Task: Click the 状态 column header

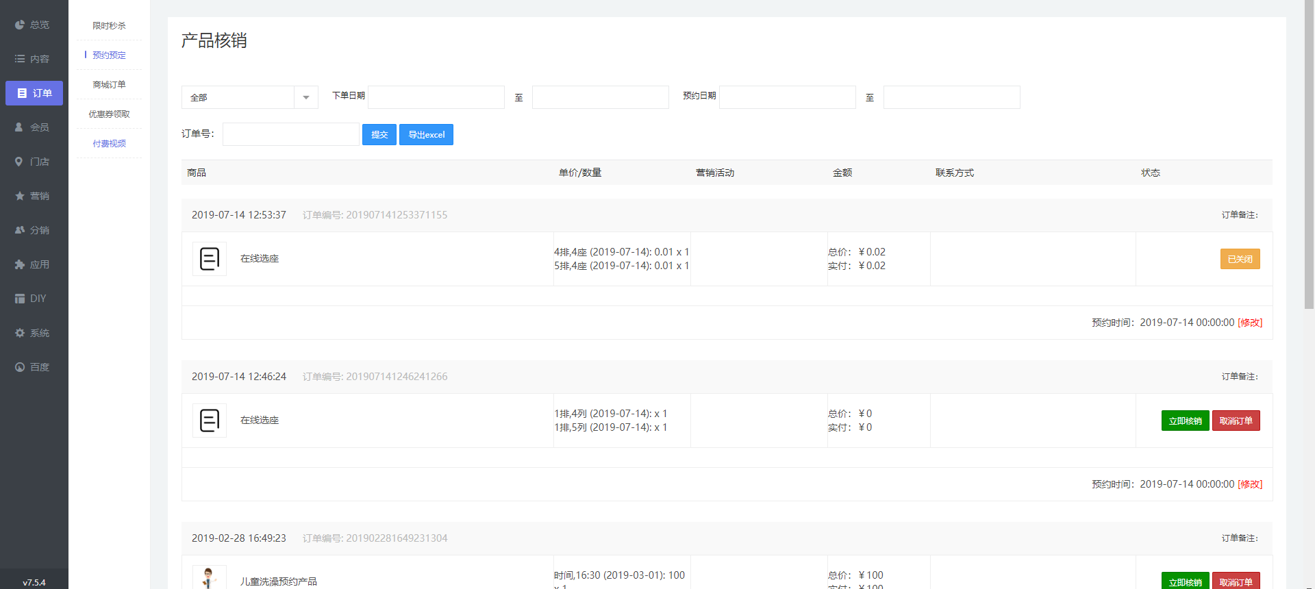Action: pos(1151,173)
